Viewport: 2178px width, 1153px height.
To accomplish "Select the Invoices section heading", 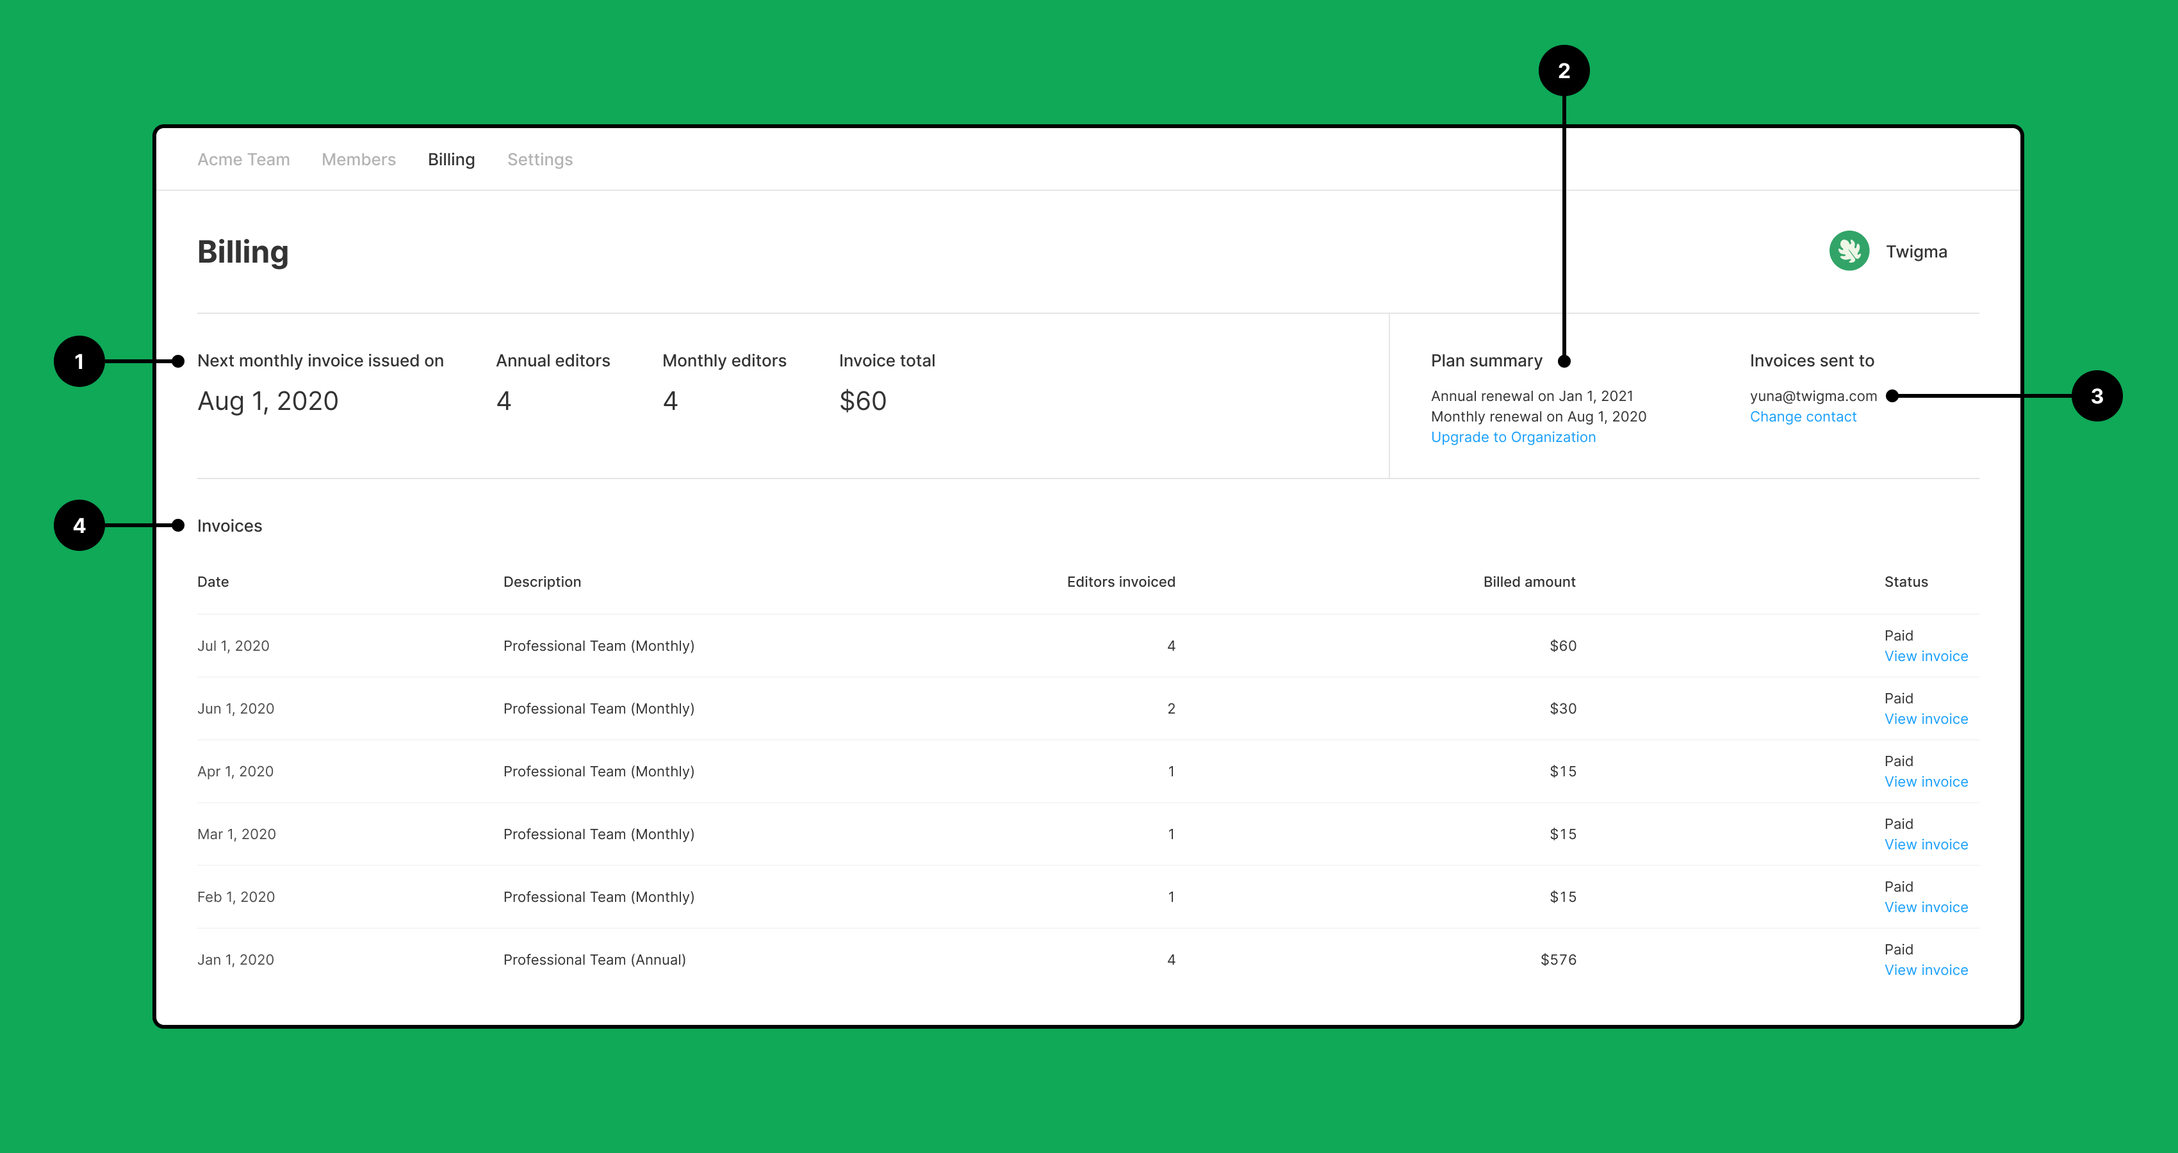I will click(x=230, y=525).
